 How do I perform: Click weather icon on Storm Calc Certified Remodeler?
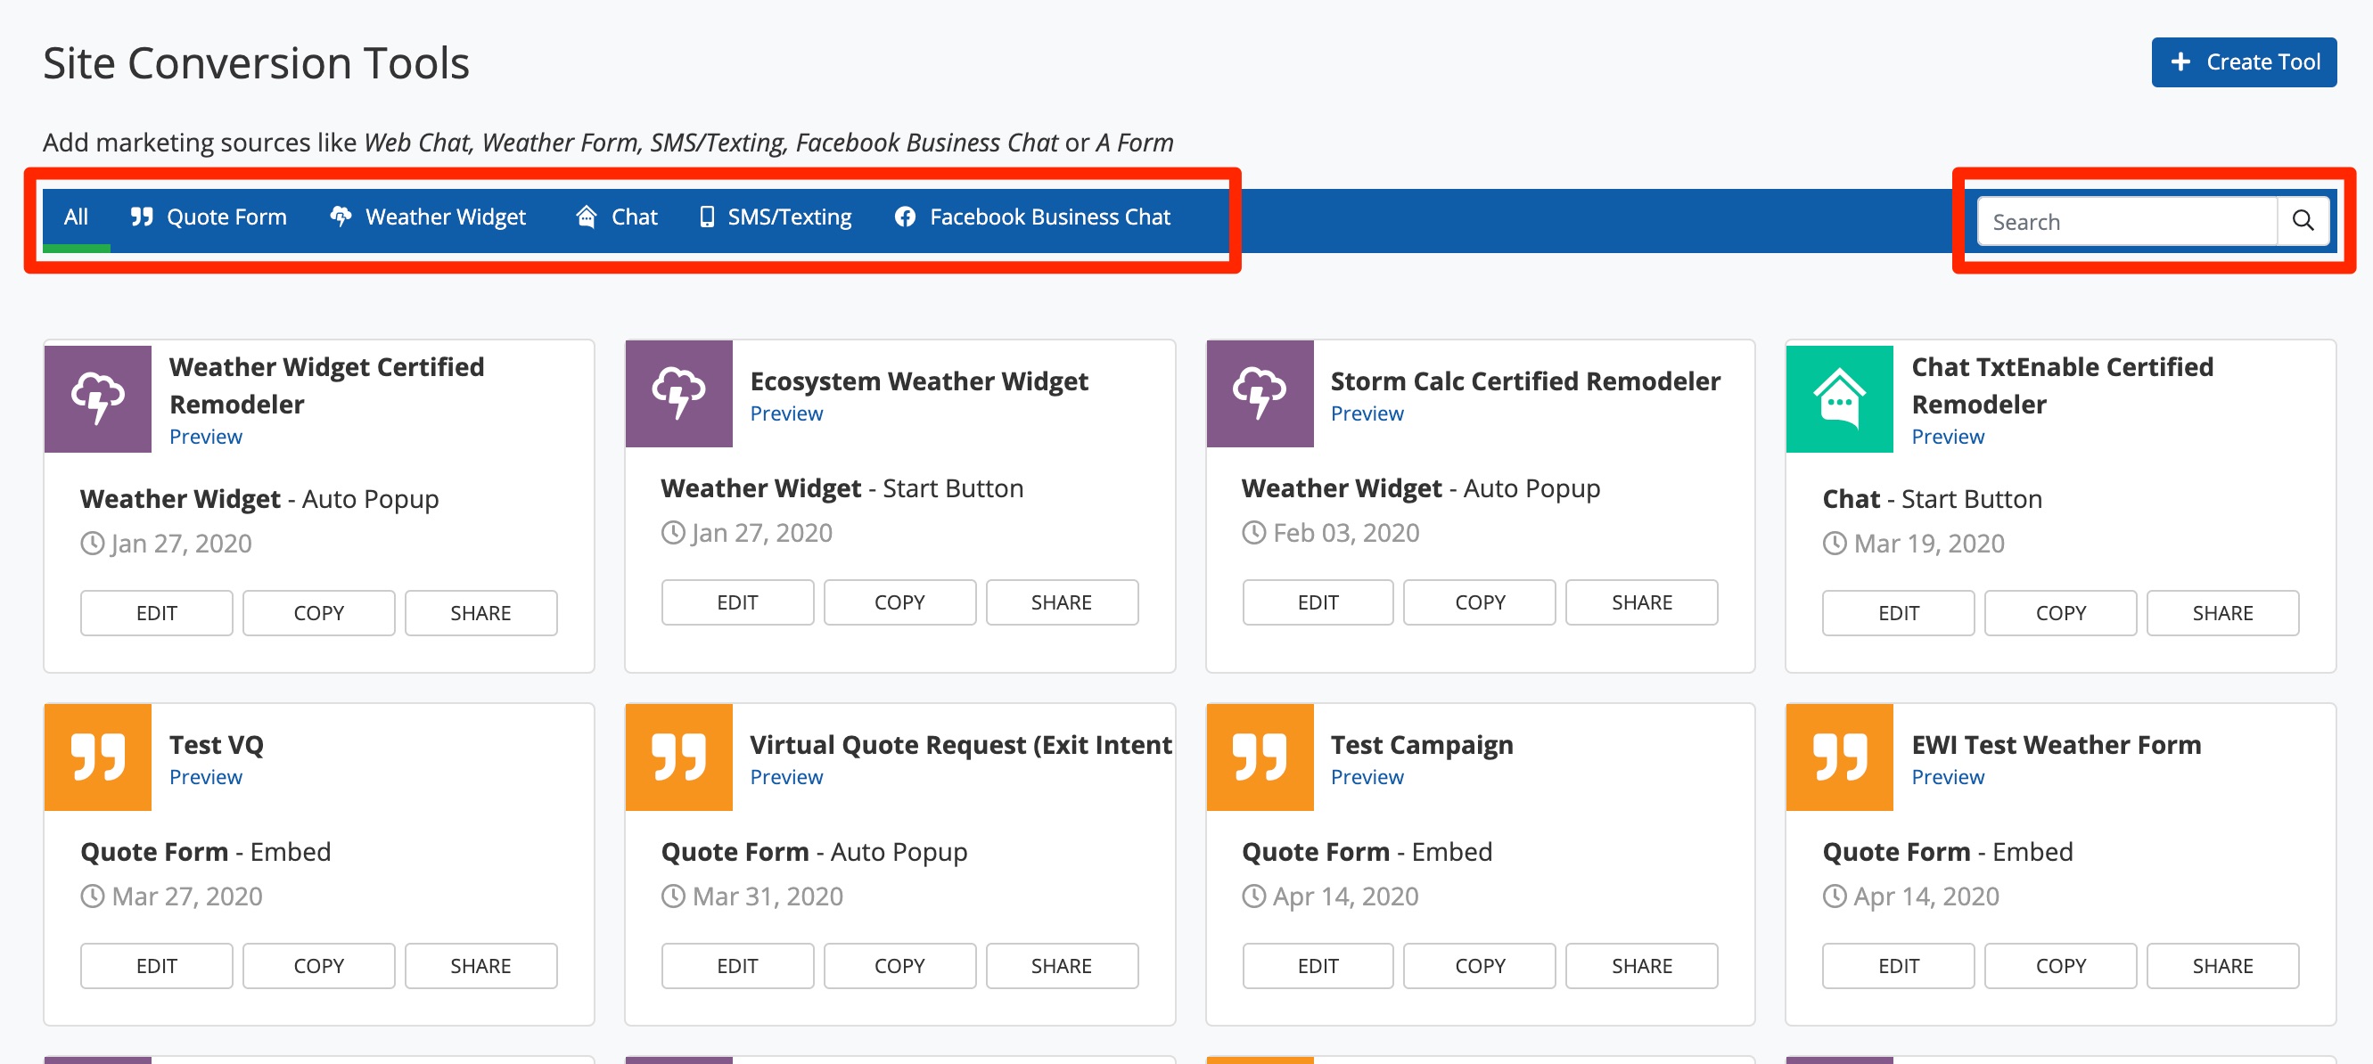1260,393
